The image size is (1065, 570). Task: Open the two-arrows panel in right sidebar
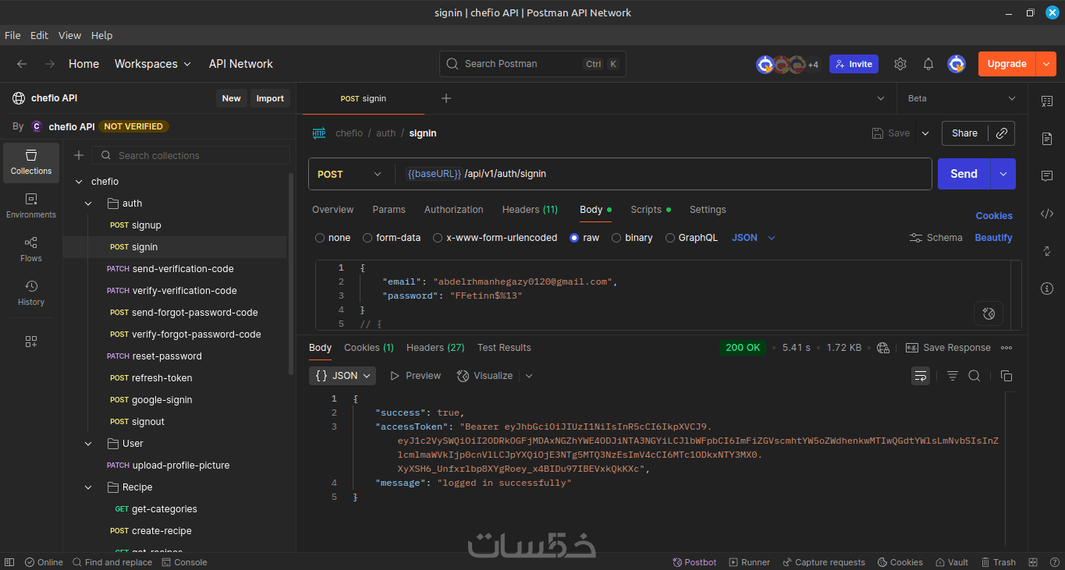(1046, 251)
